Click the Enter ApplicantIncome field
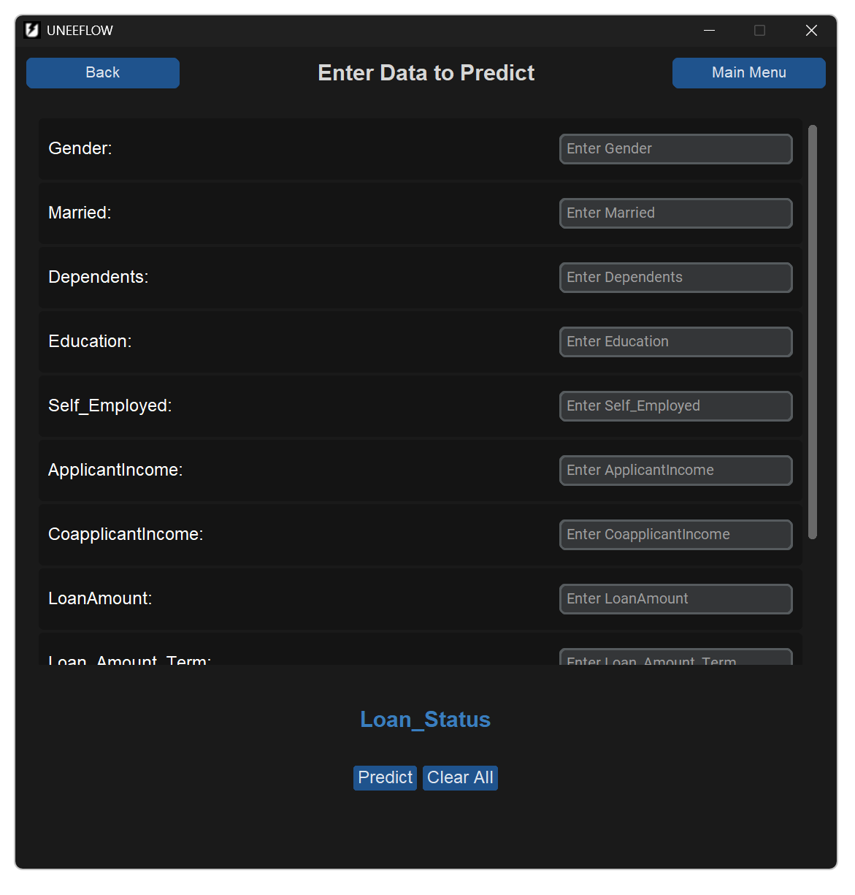 click(675, 471)
